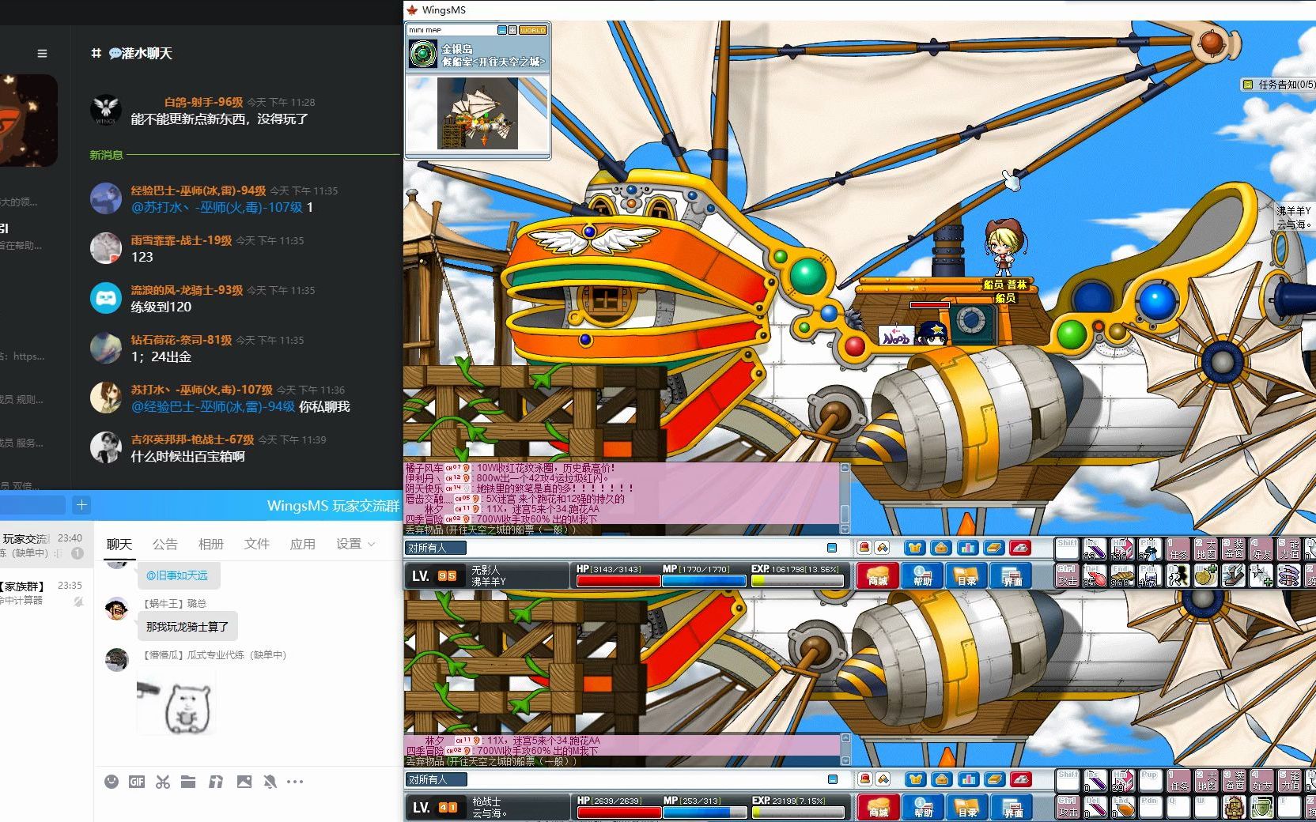This screenshot has width=1316, height=822.
Task: Open the hamburger menu in the dark chat app
Action: 42,54
